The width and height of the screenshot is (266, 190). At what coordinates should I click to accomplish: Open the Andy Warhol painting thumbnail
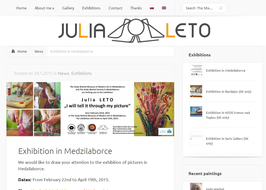coord(196,186)
